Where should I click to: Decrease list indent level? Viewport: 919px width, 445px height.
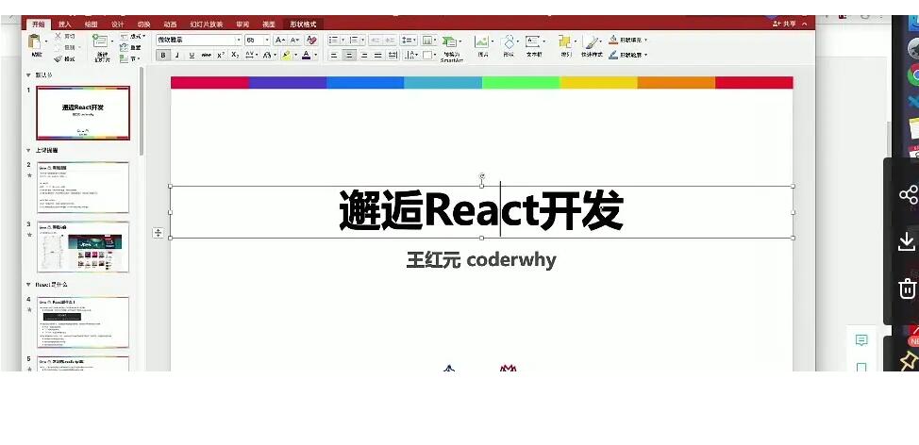click(x=375, y=40)
